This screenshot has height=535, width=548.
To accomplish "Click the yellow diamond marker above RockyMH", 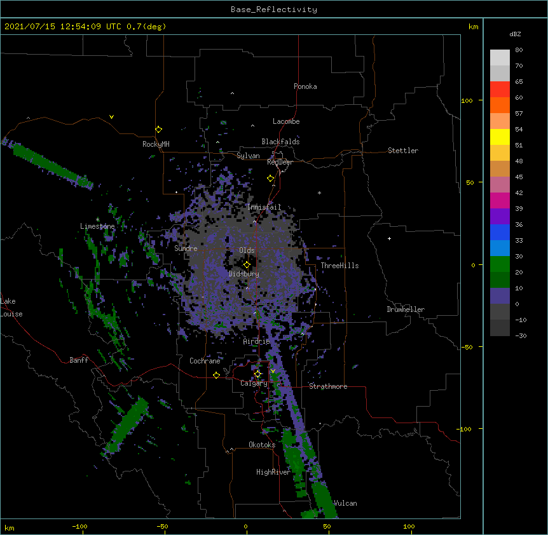I will (x=158, y=130).
